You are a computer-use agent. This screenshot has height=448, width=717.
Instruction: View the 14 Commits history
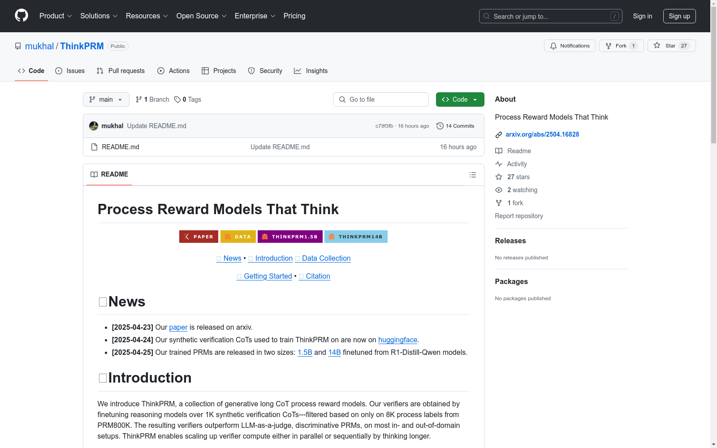455,126
